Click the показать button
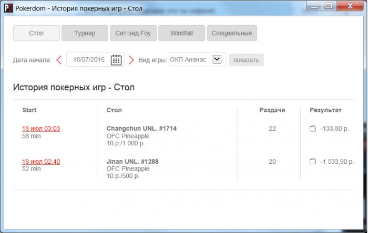The width and height of the screenshot is (368, 233). tap(246, 60)
